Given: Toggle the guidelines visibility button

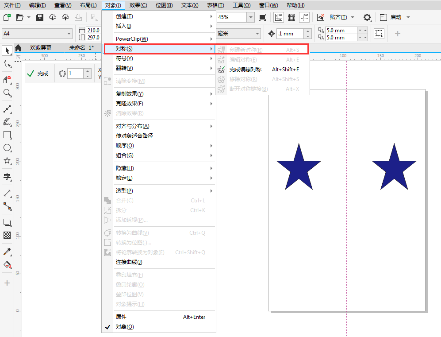Looking at the screenshot, I should click(304, 17).
